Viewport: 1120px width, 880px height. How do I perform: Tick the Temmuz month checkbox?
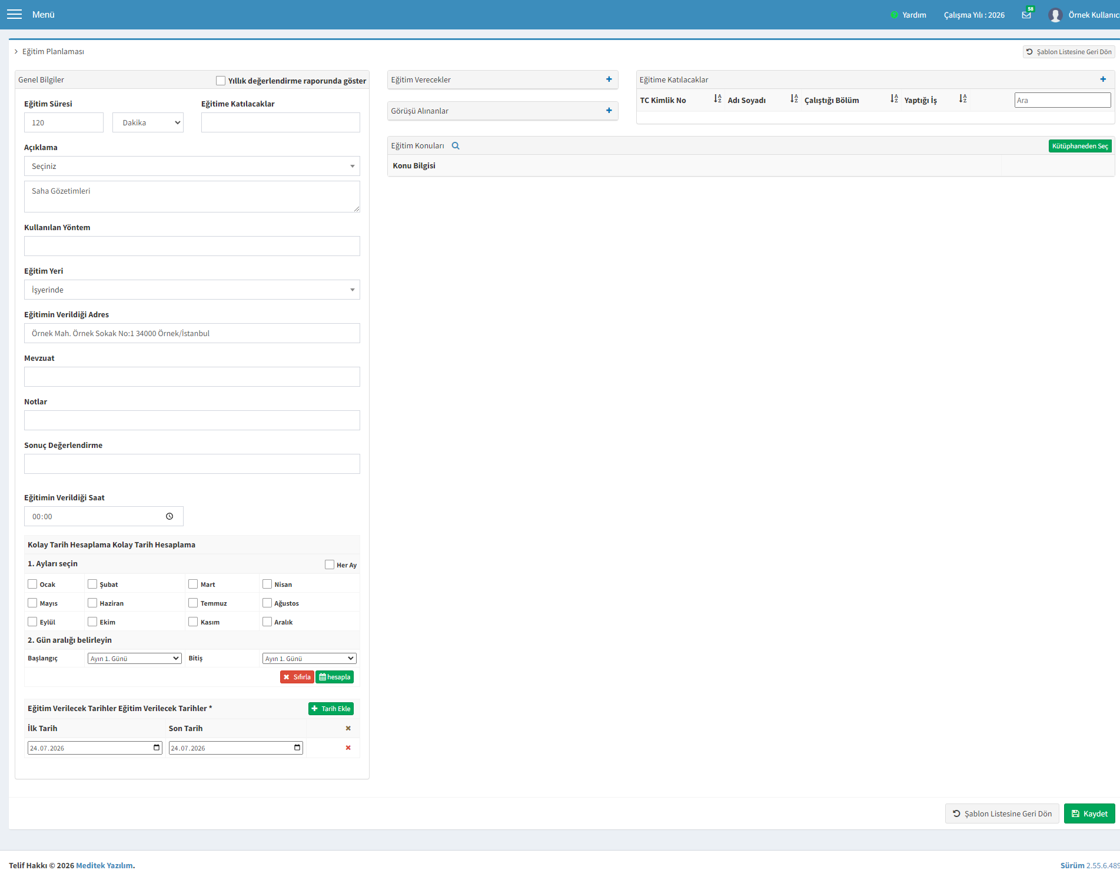[x=193, y=603]
